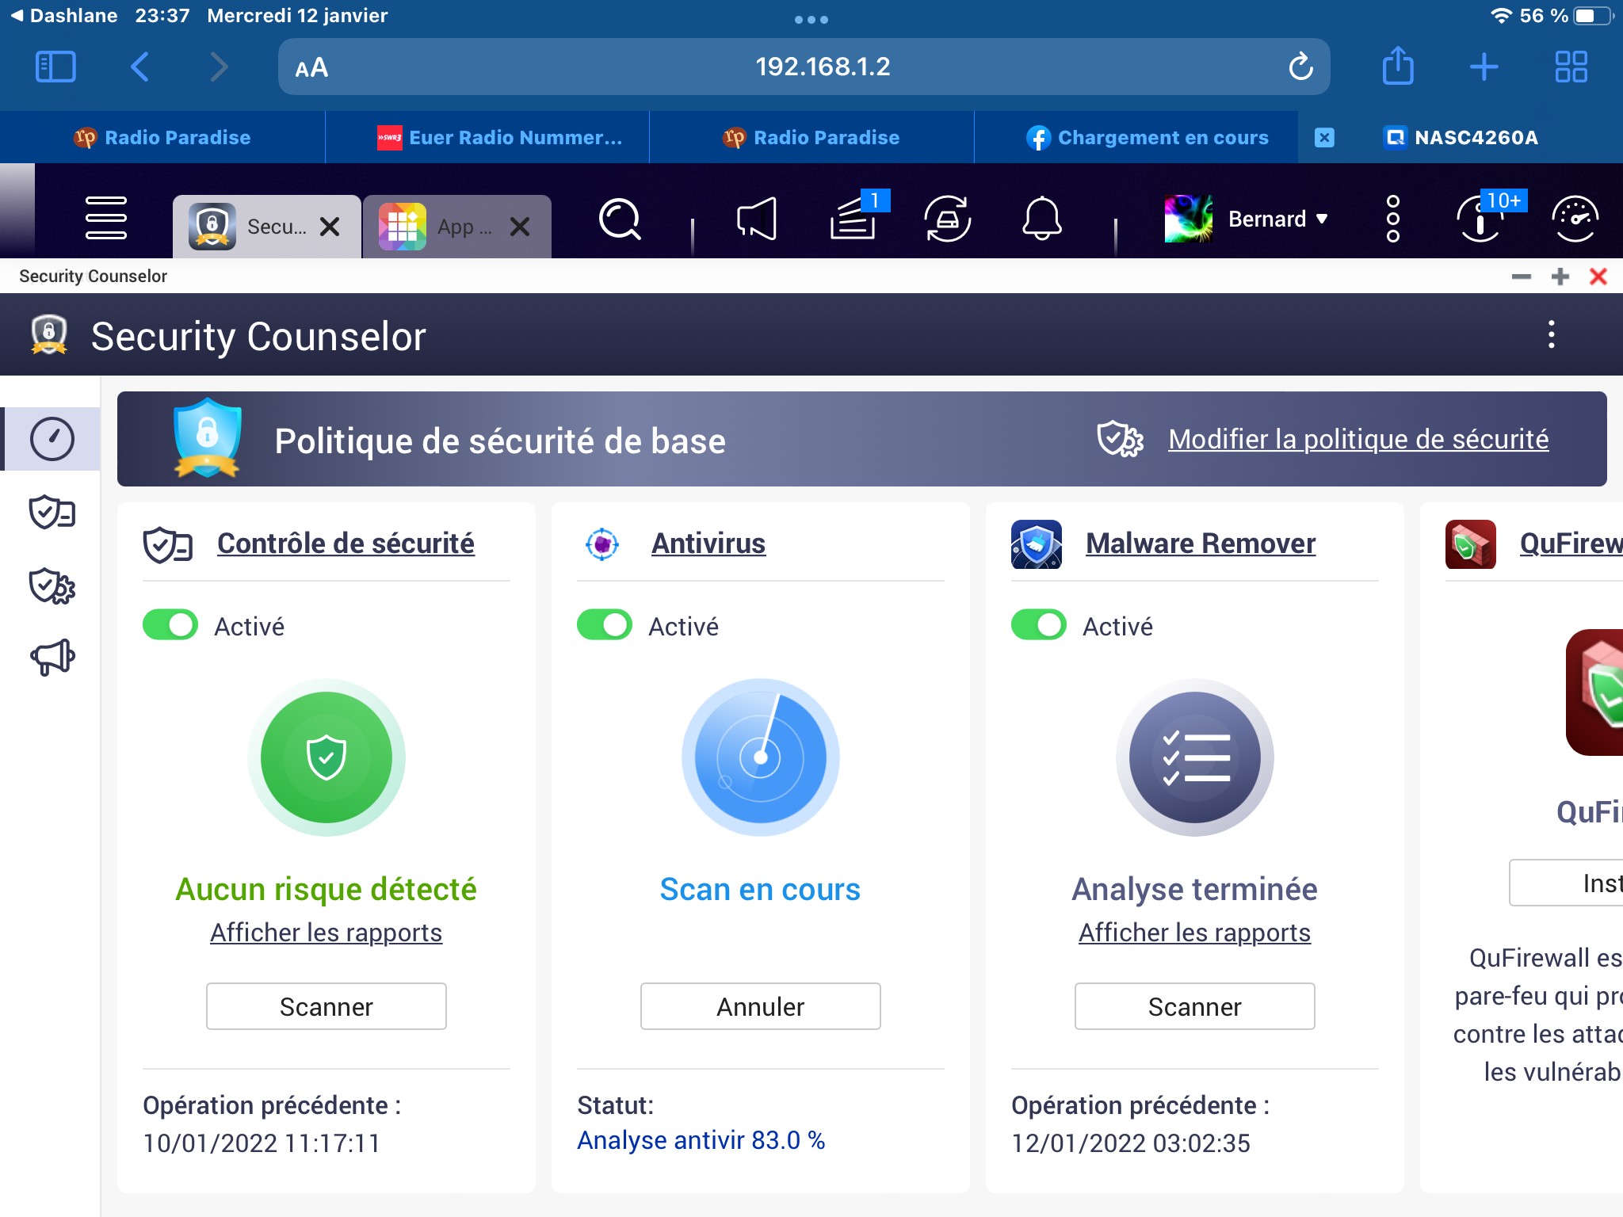
Task: Open the security policy sidebar icon
Action: 52,586
